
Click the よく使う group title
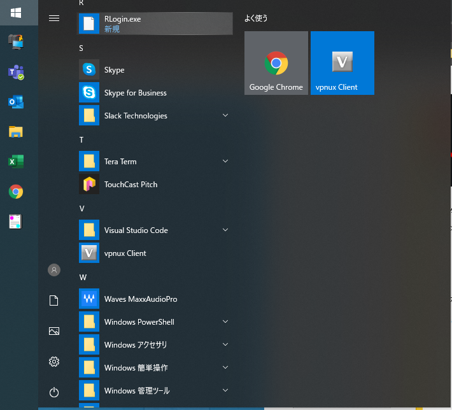[x=256, y=18]
